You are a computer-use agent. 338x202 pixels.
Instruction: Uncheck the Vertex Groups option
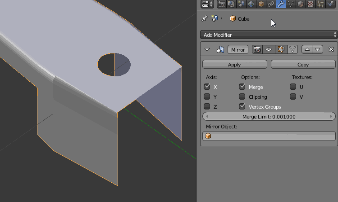(x=242, y=106)
